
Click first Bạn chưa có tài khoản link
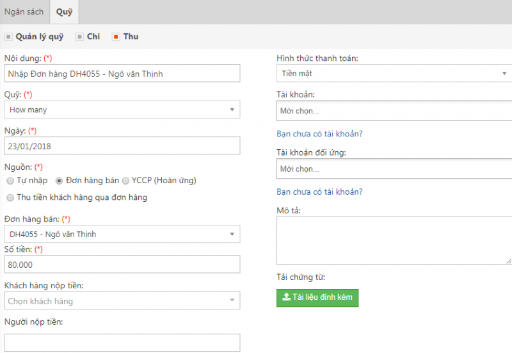(319, 134)
